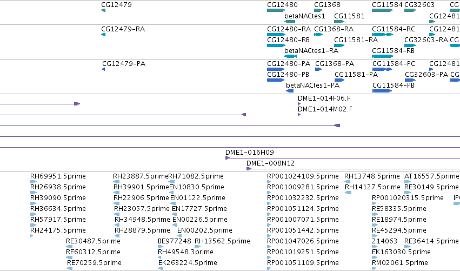The image size is (460, 271).
Task: Click the CG32603 gene arrow
Action: [410, 11]
